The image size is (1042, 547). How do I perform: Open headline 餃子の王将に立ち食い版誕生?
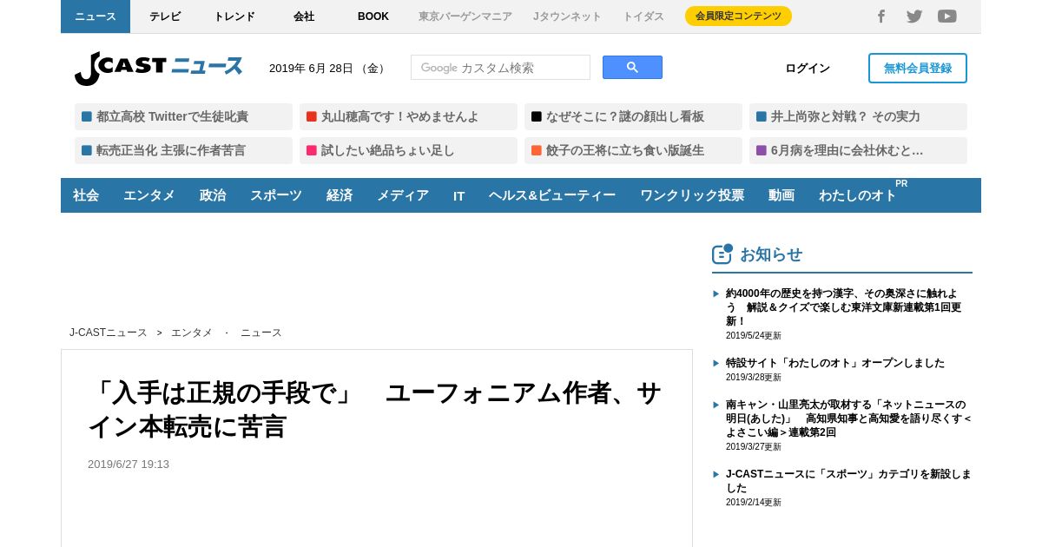pyautogui.click(x=633, y=150)
